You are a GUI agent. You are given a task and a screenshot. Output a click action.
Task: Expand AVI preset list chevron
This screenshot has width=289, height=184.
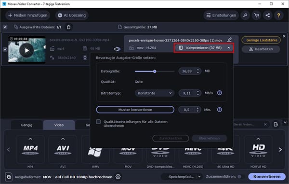[63, 139]
